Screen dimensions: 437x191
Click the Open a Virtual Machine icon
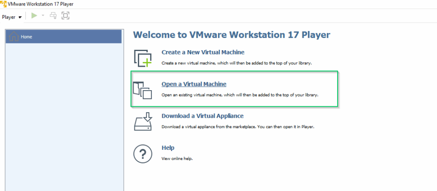(x=143, y=90)
